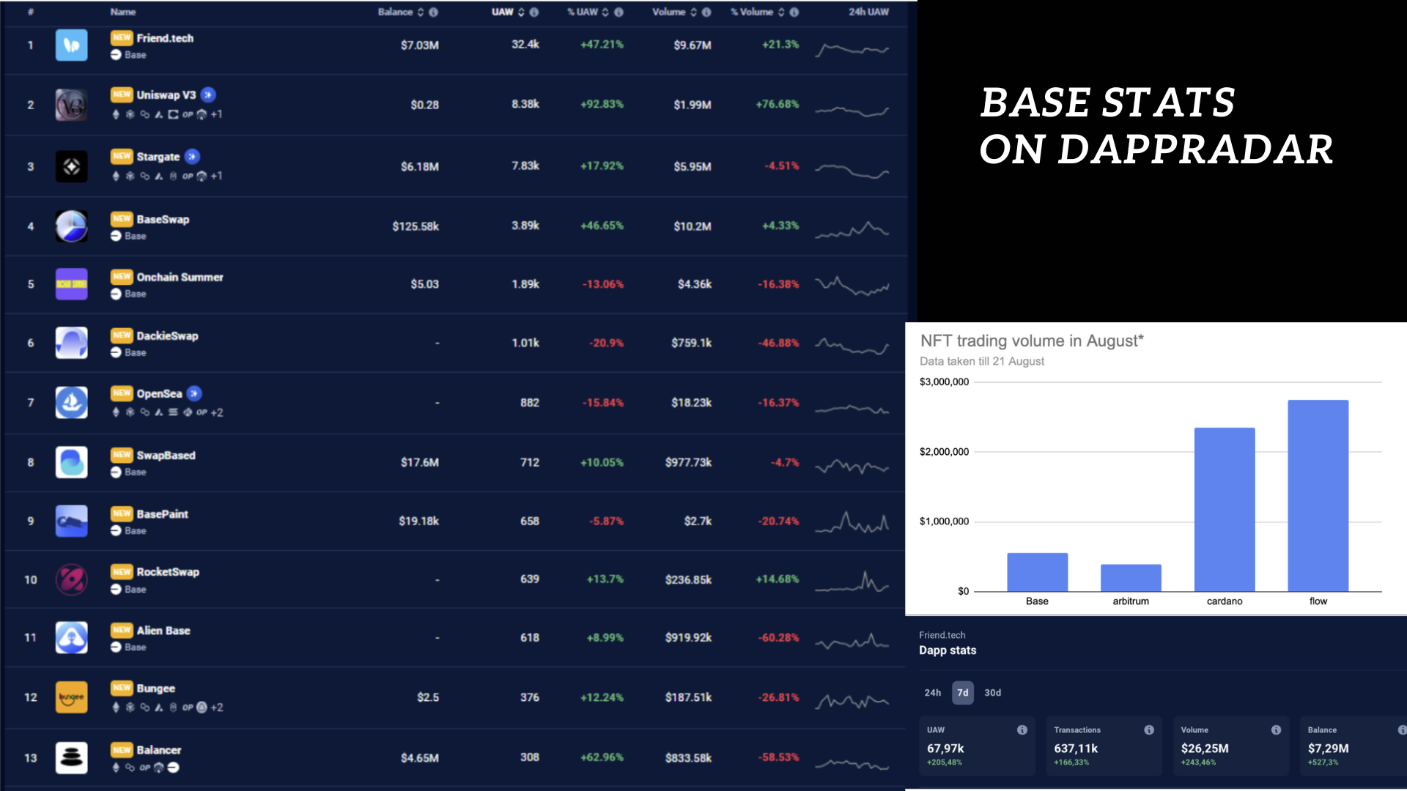Select the 24h period tab in Dapp stats
This screenshot has width=1407, height=791.
pyautogui.click(x=931, y=692)
